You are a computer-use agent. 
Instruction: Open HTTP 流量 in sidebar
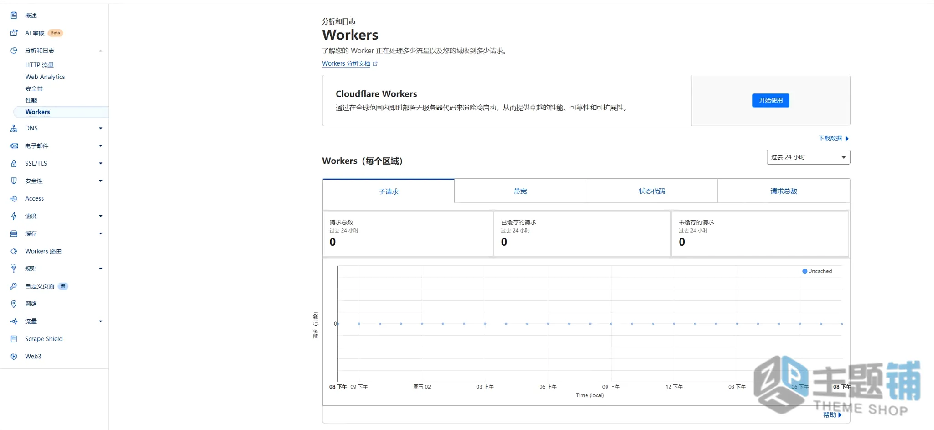[40, 65]
